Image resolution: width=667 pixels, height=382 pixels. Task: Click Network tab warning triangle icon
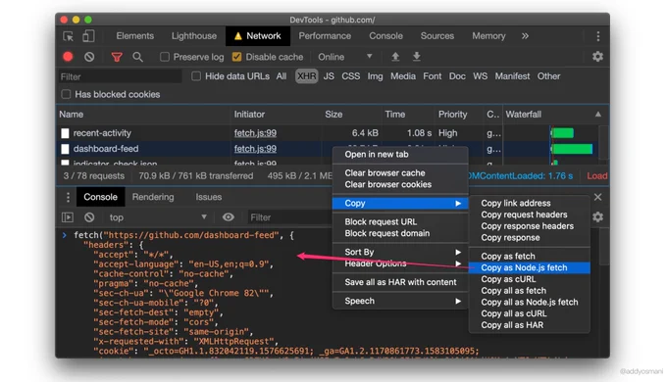click(x=237, y=36)
